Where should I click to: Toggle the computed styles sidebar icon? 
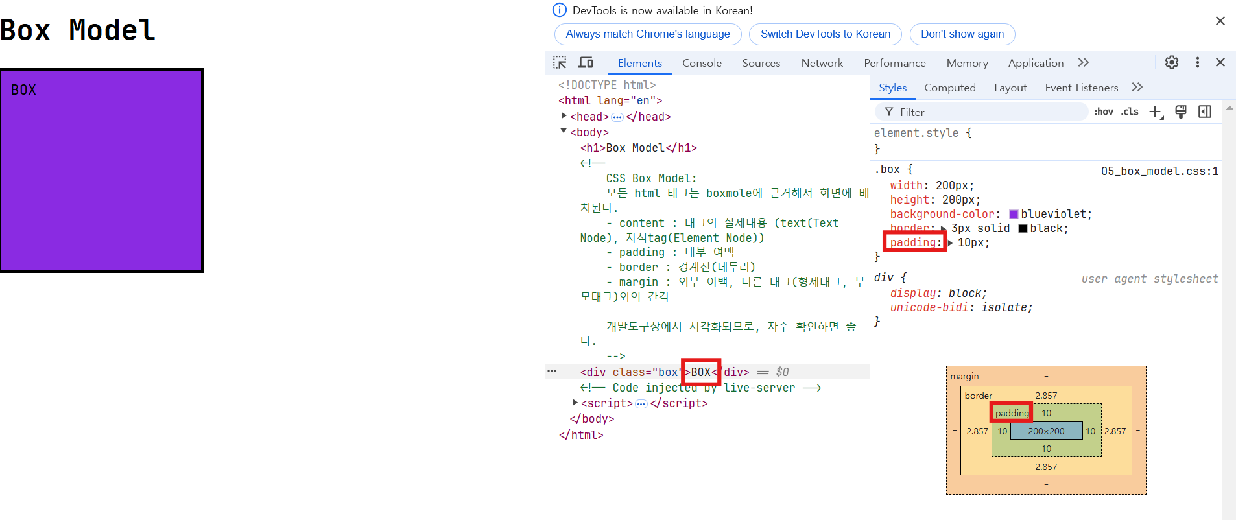pos(1205,112)
